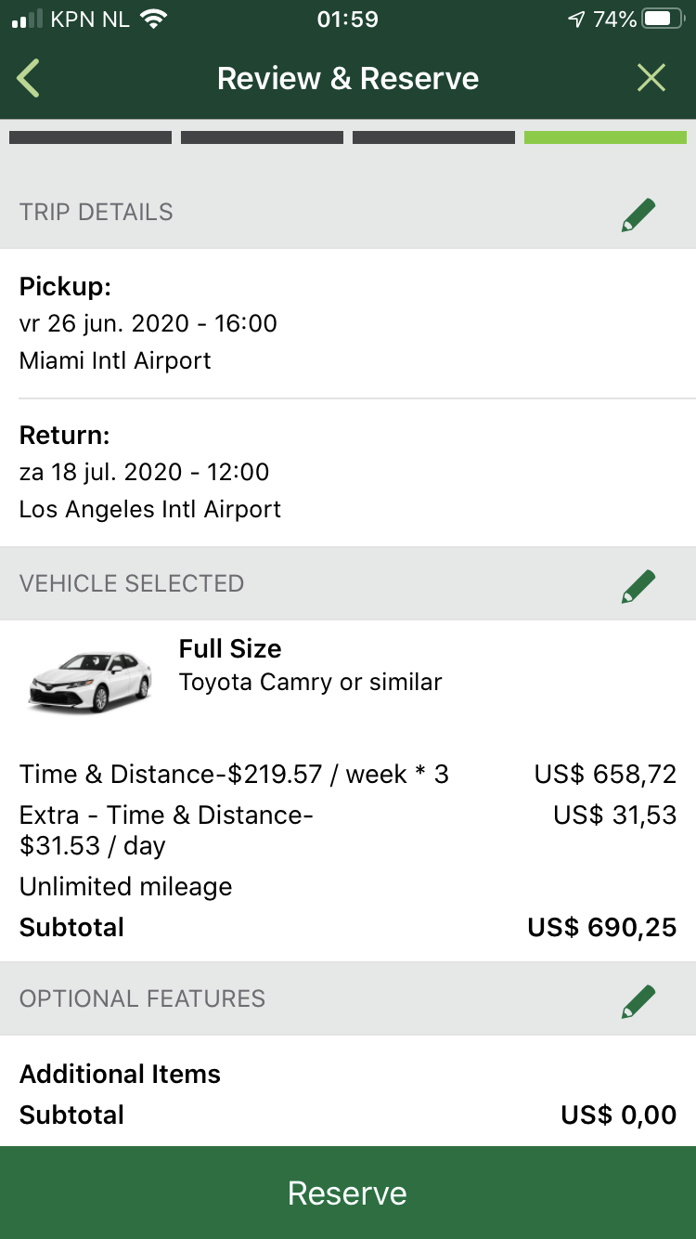The width and height of the screenshot is (696, 1239).
Task: Tap the cellular signal bars
Action: tap(28, 20)
